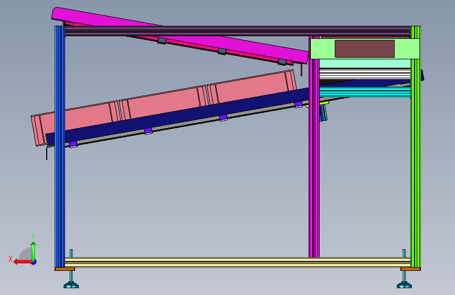Viewport: 455px width, 295px height.
Task: Select the small blue bracket under cyan beam
Action: 323,113
